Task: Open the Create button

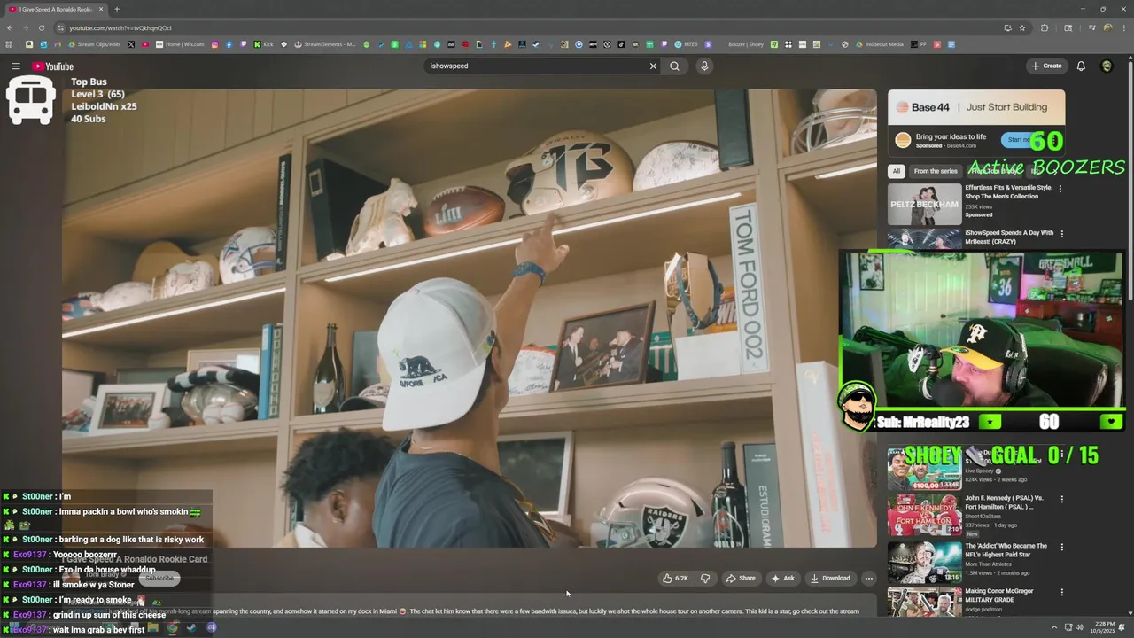Action: (1046, 66)
